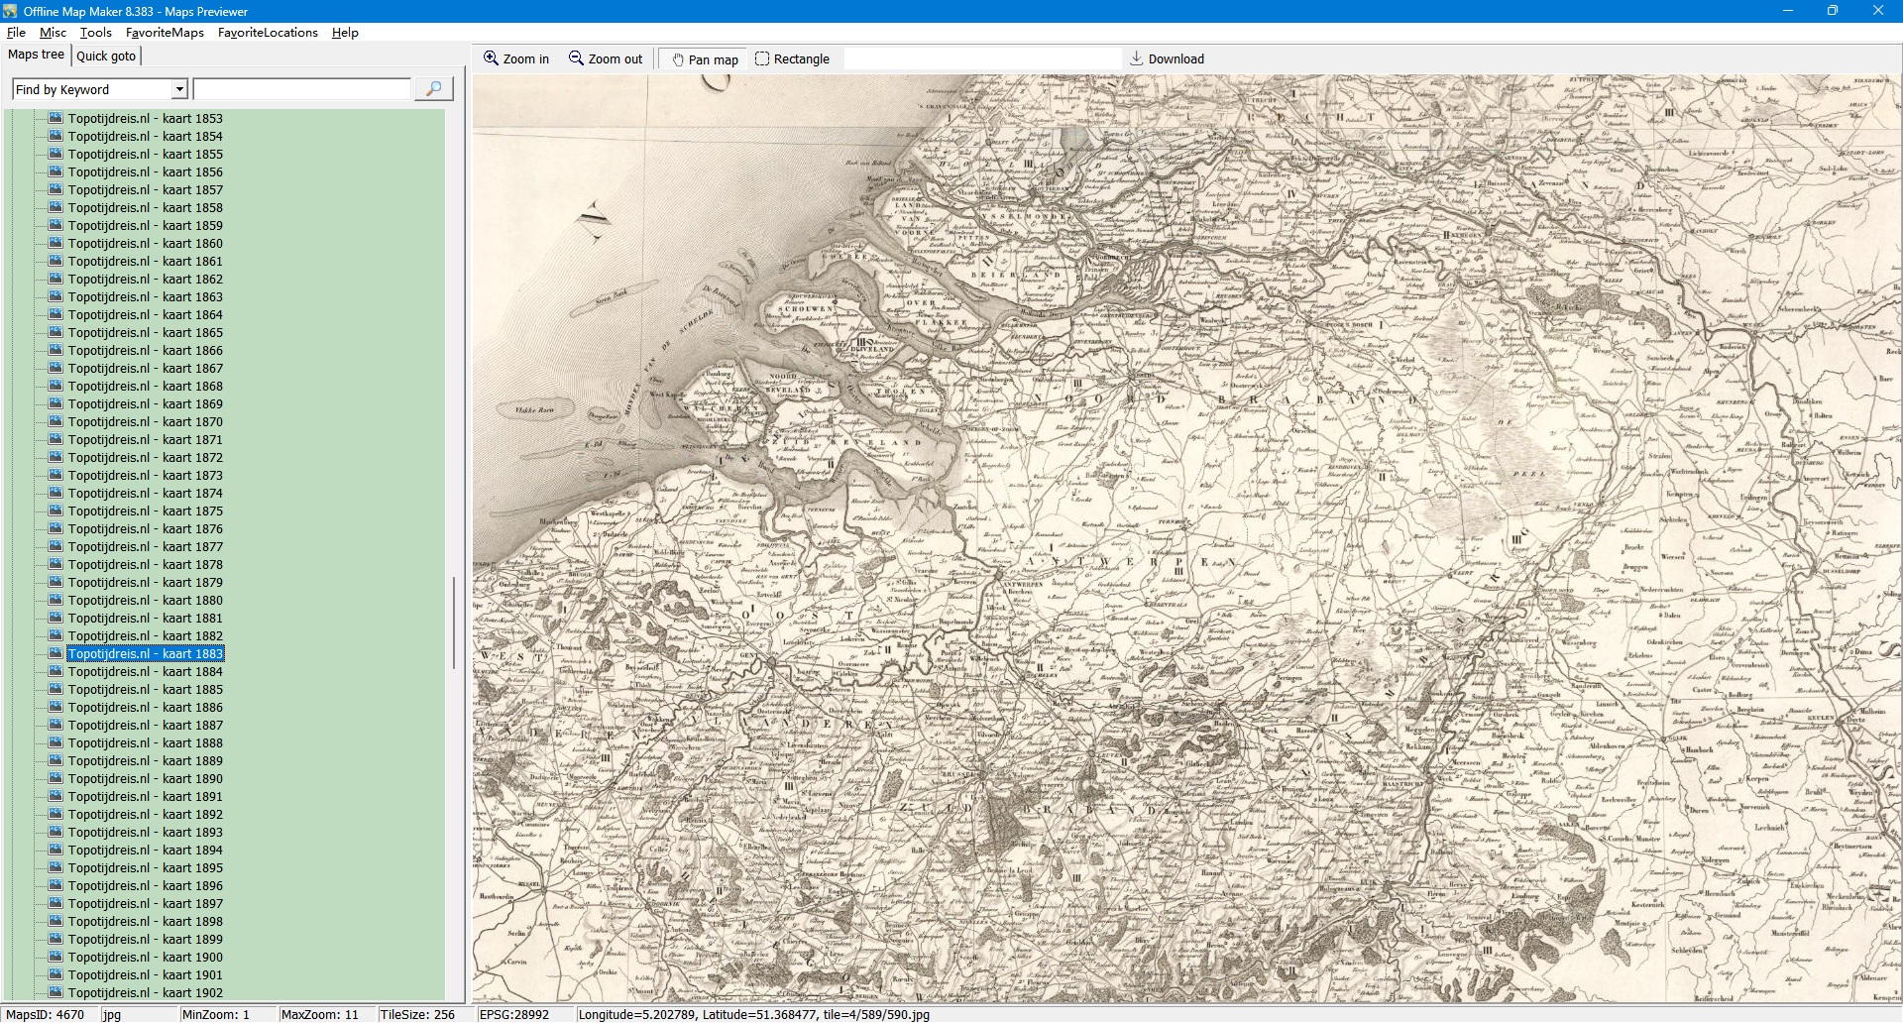This screenshot has width=1903, height=1023.
Task: Open the Find by Keyword dropdown
Action: click(179, 89)
